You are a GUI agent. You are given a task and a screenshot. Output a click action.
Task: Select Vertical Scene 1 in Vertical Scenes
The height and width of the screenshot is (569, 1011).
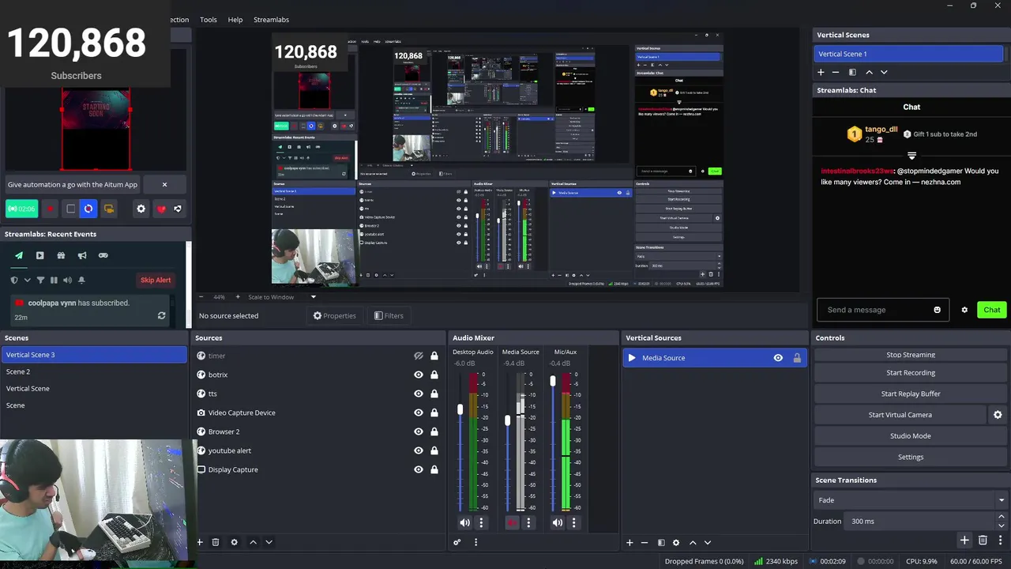coord(908,54)
